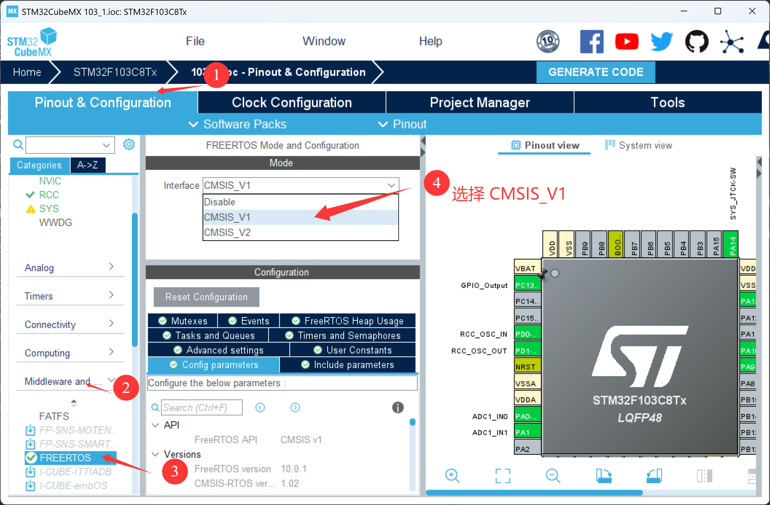Click the info icon in parameters panel
The width and height of the screenshot is (770, 505).
(398, 407)
